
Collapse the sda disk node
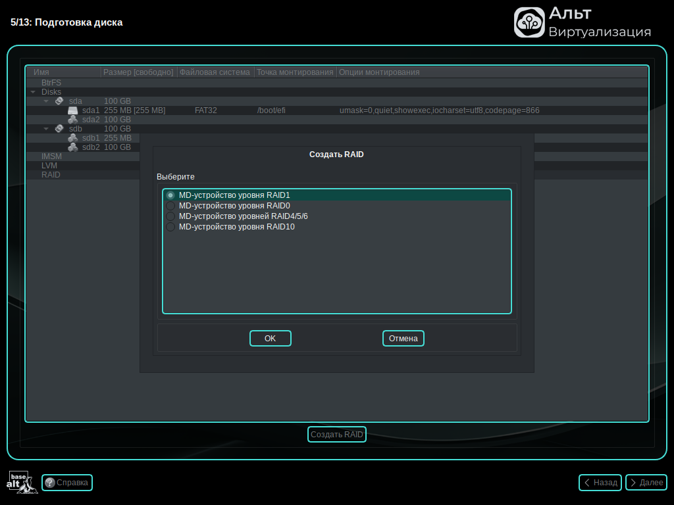pyautogui.click(x=46, y=101)
